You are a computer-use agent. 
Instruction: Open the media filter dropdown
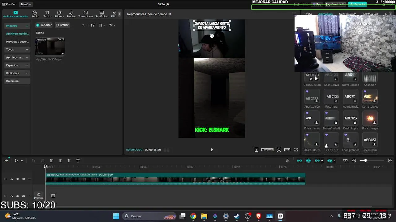[112, 25]
